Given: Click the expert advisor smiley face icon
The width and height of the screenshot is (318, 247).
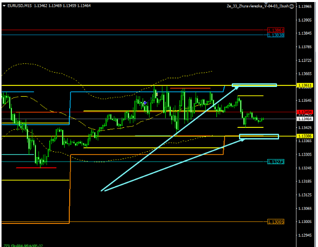Looking at the screenshot, I should click(x=292, y=6).
